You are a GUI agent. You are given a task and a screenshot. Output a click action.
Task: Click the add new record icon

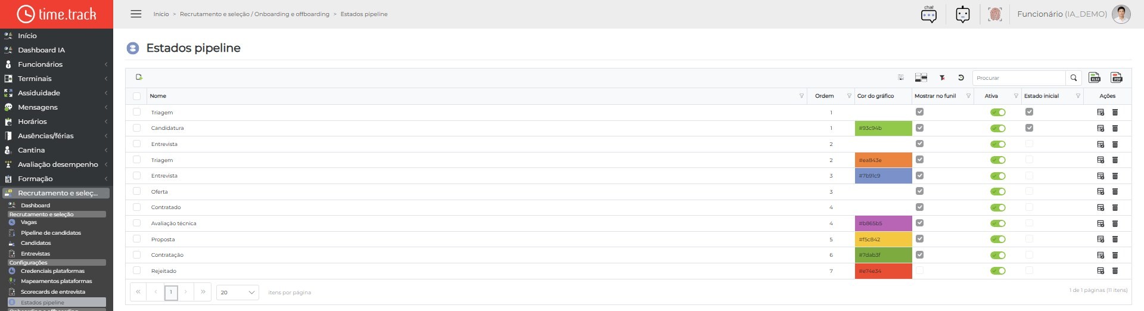point(139,77)
